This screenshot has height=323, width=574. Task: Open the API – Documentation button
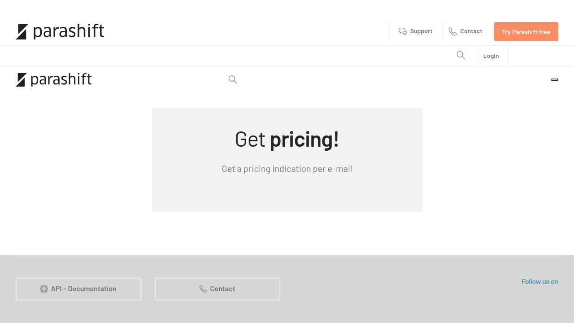click(x=78, y=289)
